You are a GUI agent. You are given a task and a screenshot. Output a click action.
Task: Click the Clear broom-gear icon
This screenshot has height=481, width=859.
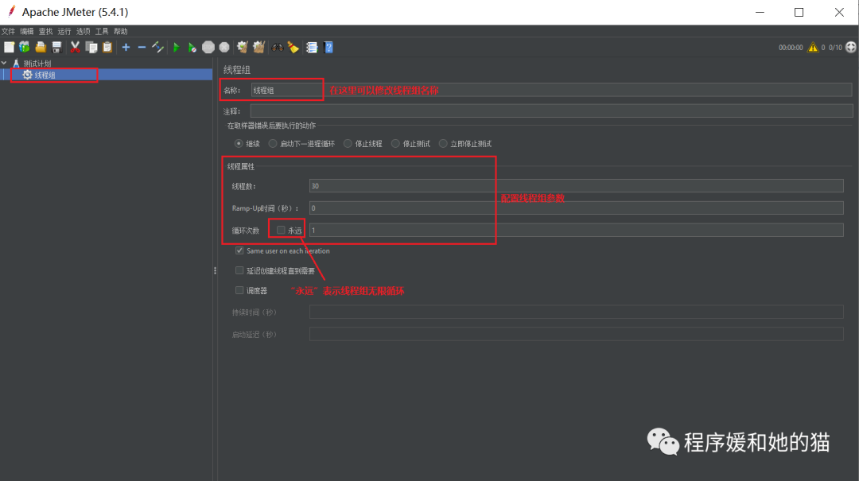point(242,47)
